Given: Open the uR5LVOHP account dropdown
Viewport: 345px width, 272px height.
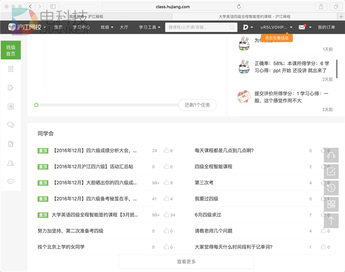Looking at the screenshot, I should pyautogui.click(x=276, y=27).
